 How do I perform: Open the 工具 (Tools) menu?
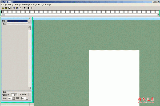pyautogui.click(x=34, y=5)
